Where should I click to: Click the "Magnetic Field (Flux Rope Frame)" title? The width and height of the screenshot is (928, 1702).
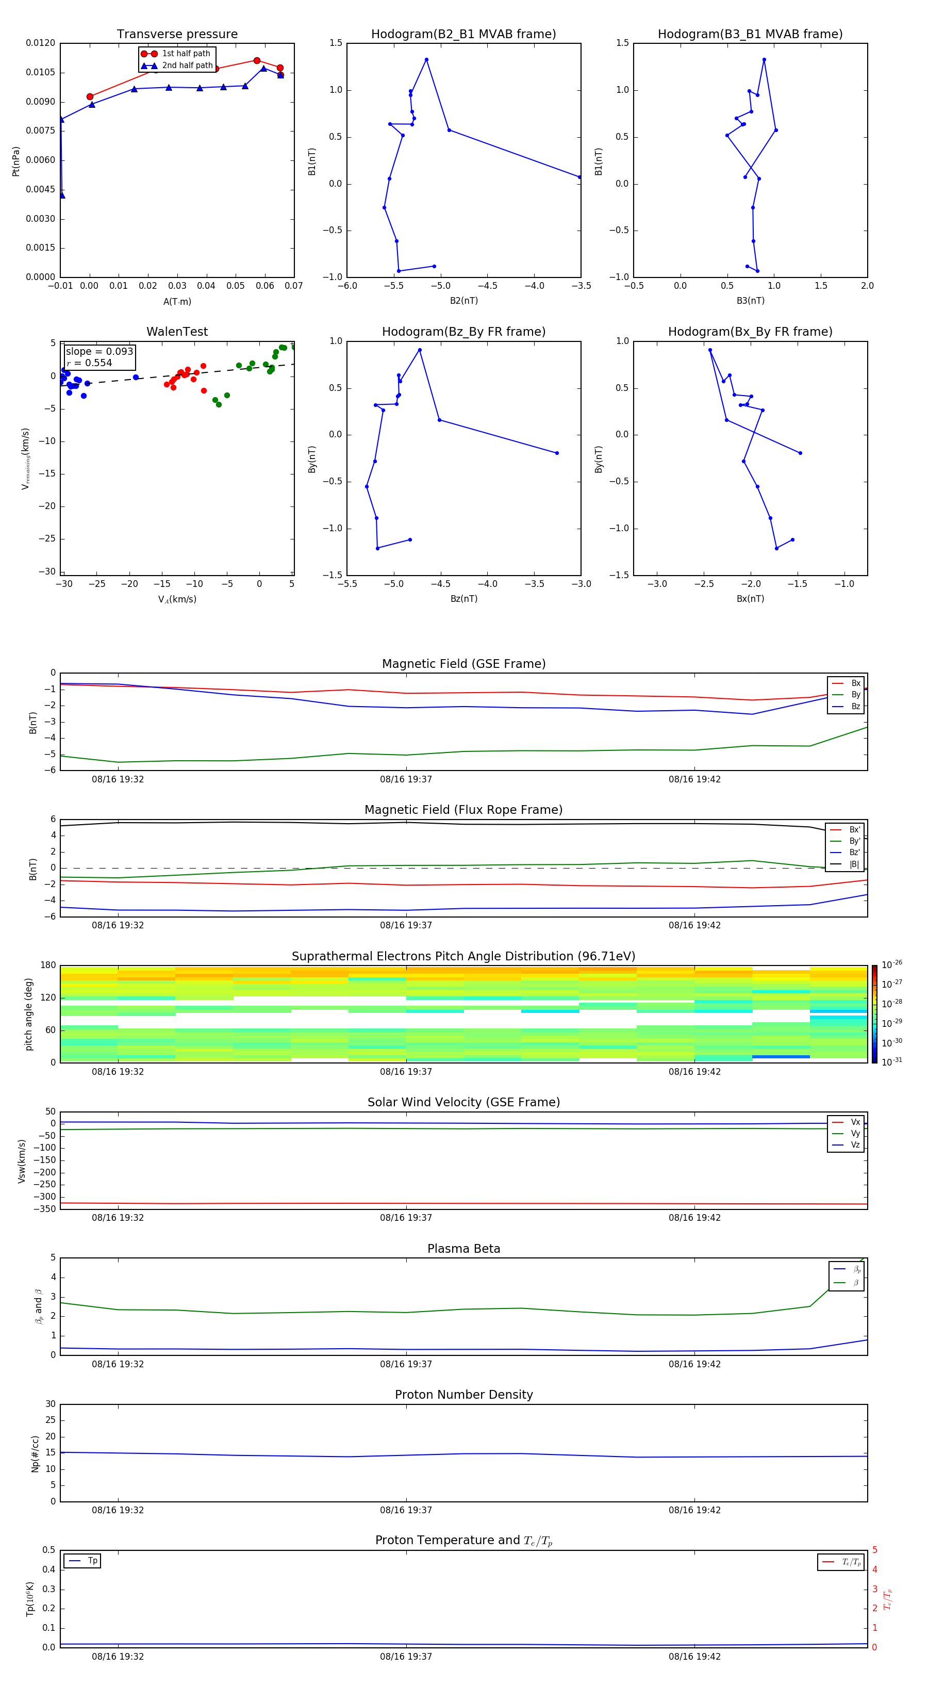[463, 810]
